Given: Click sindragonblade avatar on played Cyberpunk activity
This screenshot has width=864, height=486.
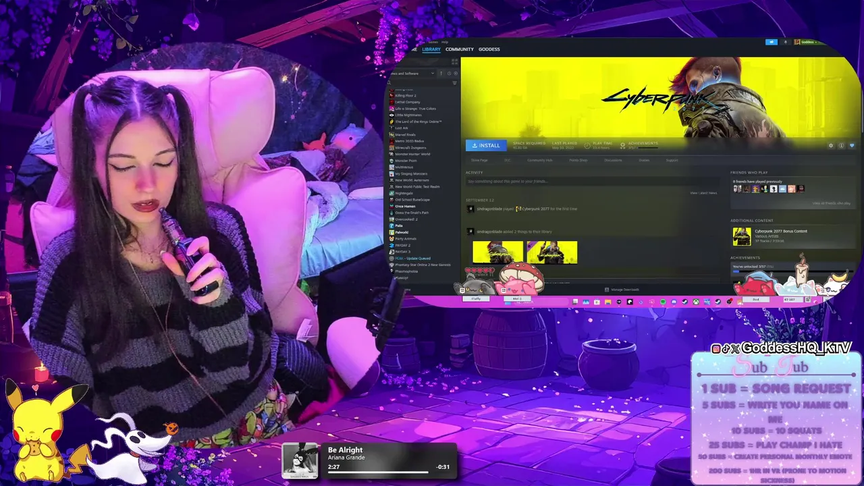Looking at the screenshot, I should tap(470, 209).
